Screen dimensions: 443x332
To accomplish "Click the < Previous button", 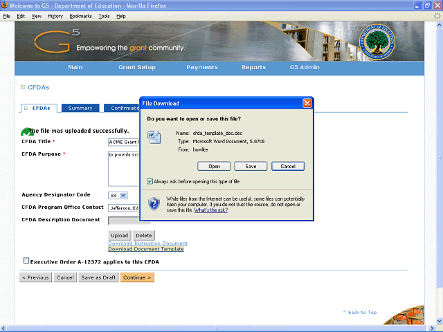I will [35, 277].
